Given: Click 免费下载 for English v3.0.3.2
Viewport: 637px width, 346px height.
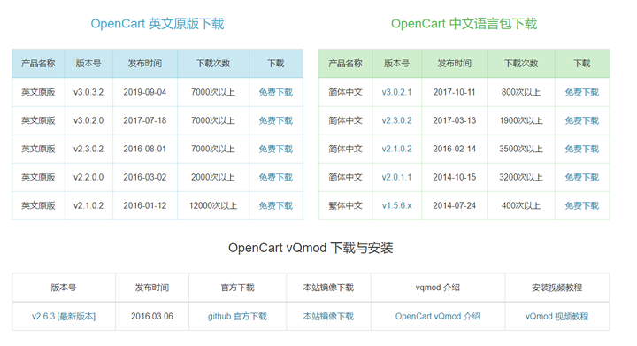Looking at the screenshot, I should pyautogui.click(x=276, y=92).
